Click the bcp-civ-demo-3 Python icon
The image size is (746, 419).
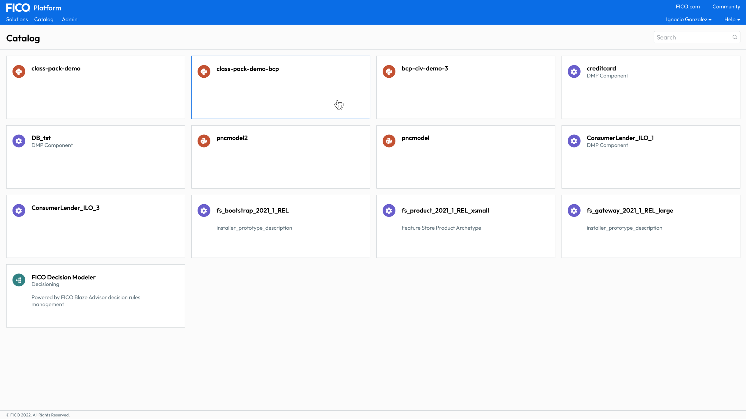coord(389,71)
